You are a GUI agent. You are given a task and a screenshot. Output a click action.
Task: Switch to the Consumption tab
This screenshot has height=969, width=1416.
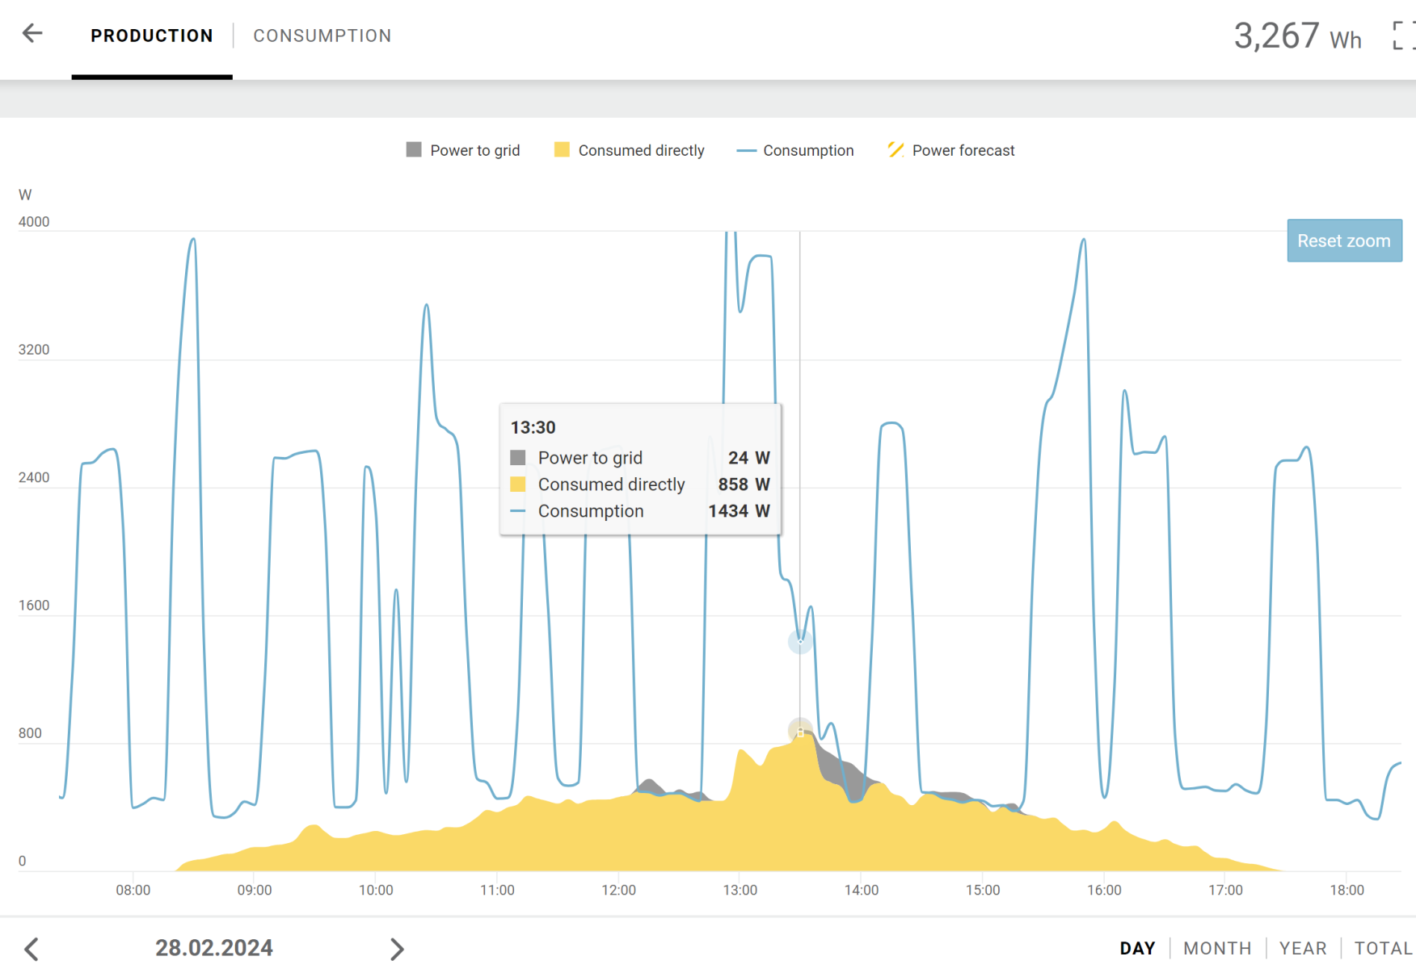(322, 36)
